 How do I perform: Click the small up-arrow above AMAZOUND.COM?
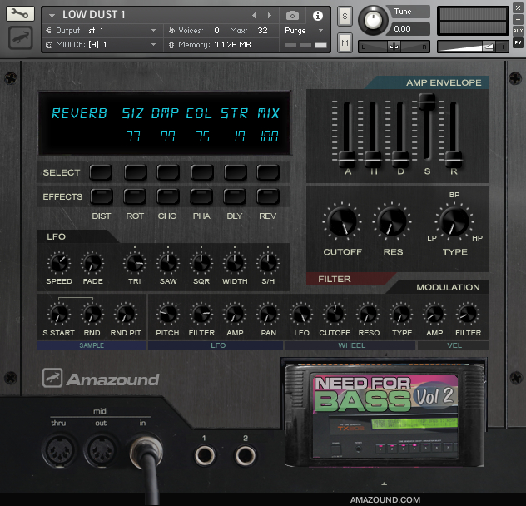coord(385,484)
